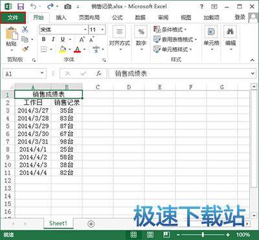Open the 编辑 editing binoculars group
The width and height of the screenshot is (259, 240).
click(x=231, y=38)
